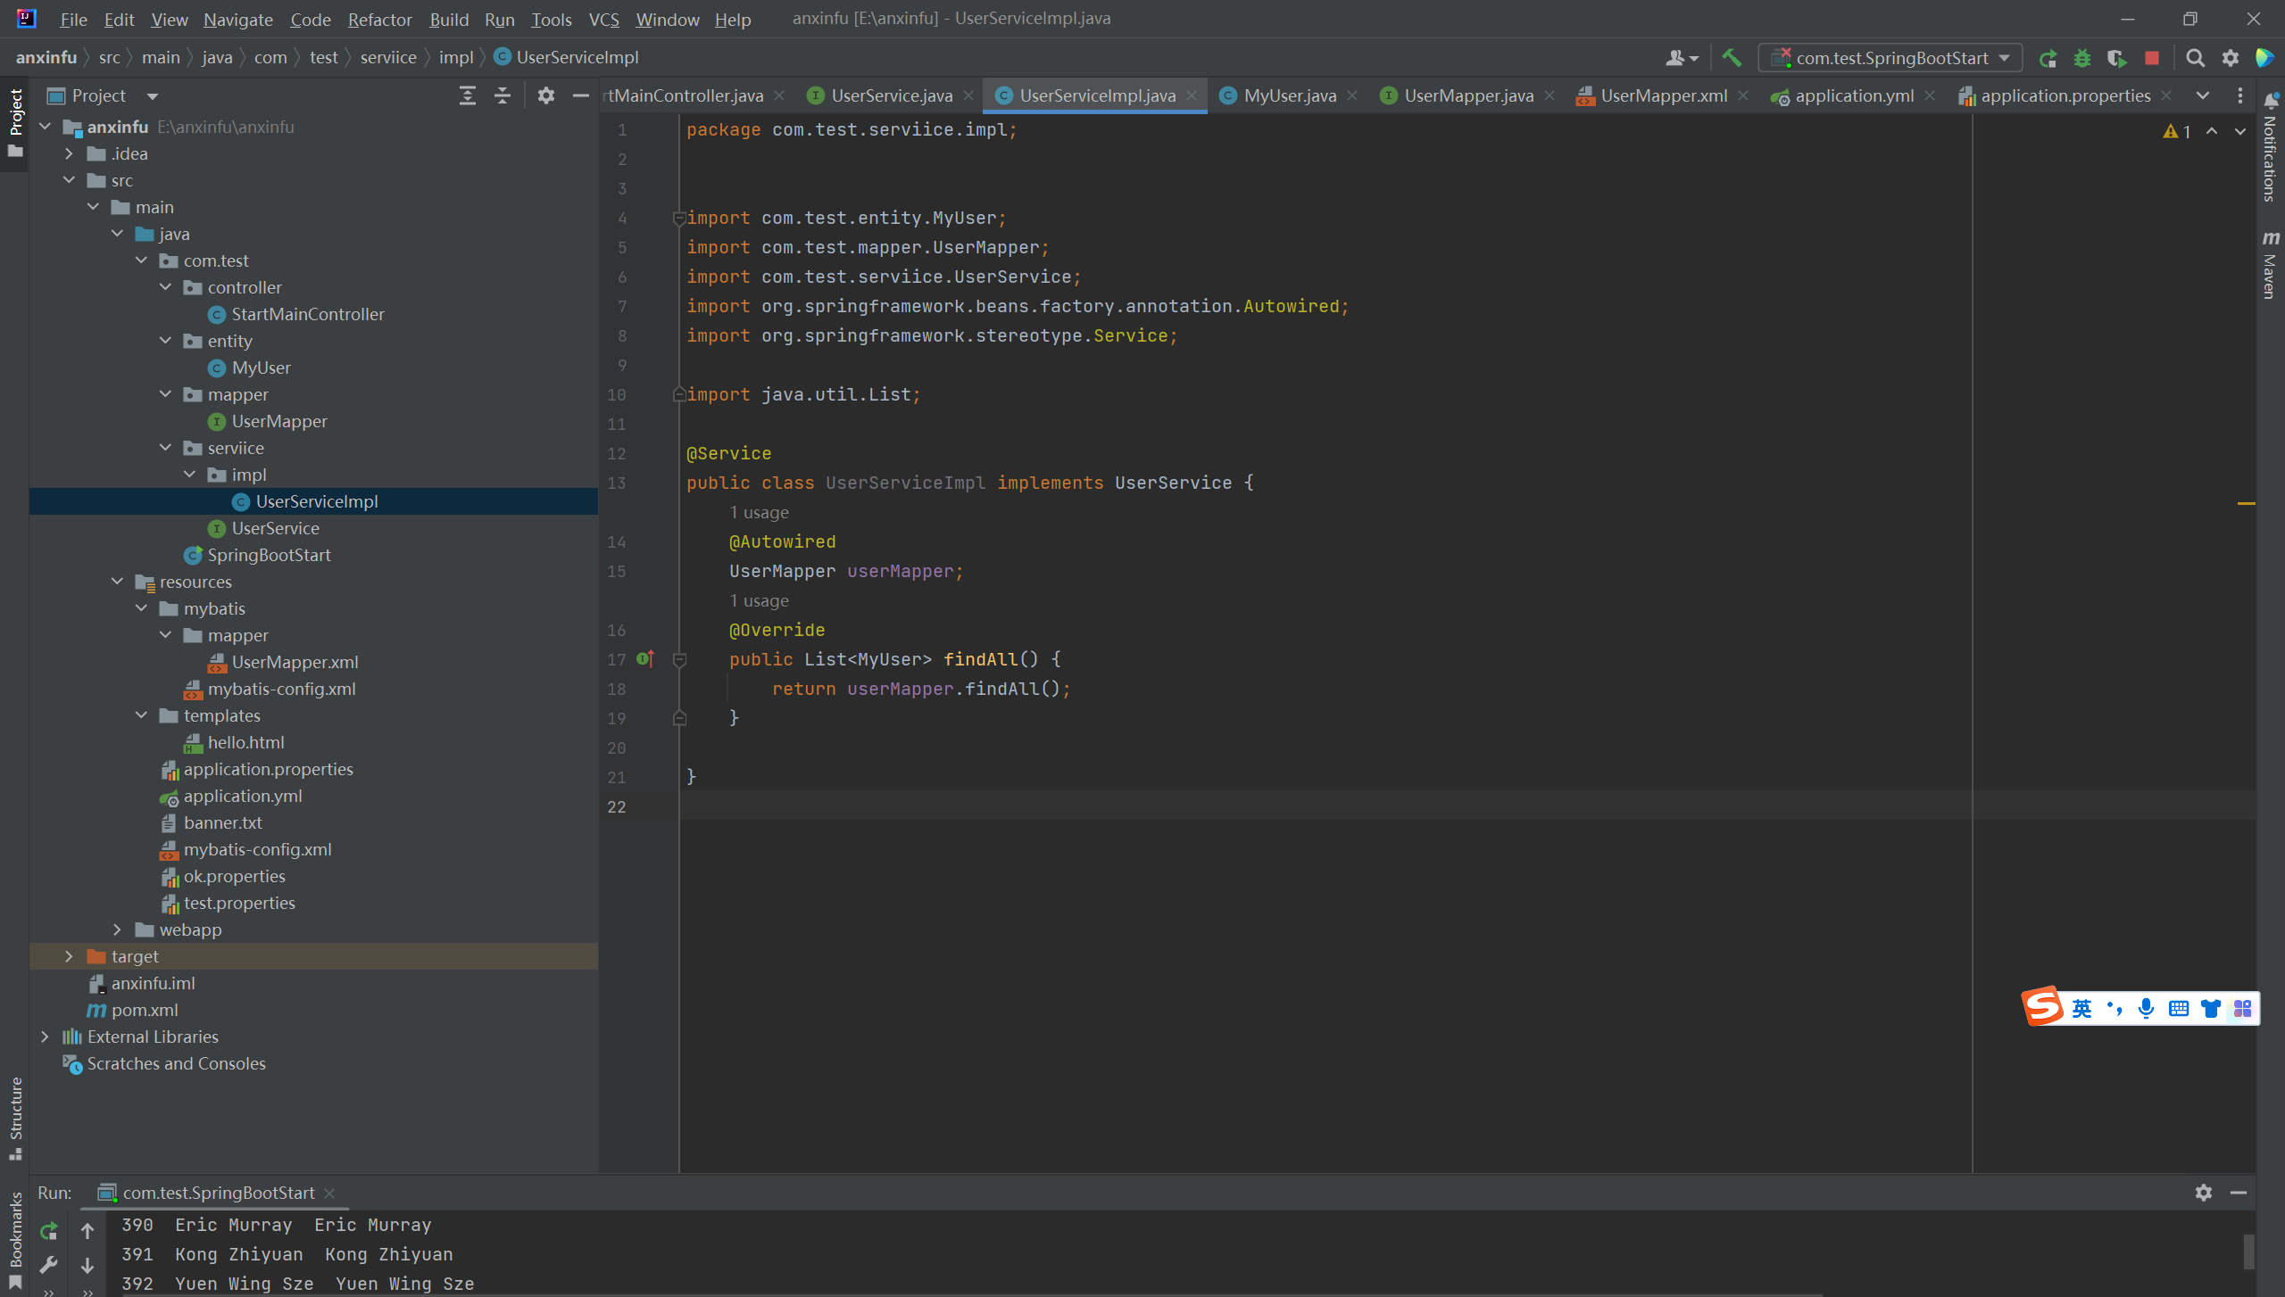Rerun application from Run panel sidebar
Screen dimensions: 2285x1297
click(x=49, y=1231)
